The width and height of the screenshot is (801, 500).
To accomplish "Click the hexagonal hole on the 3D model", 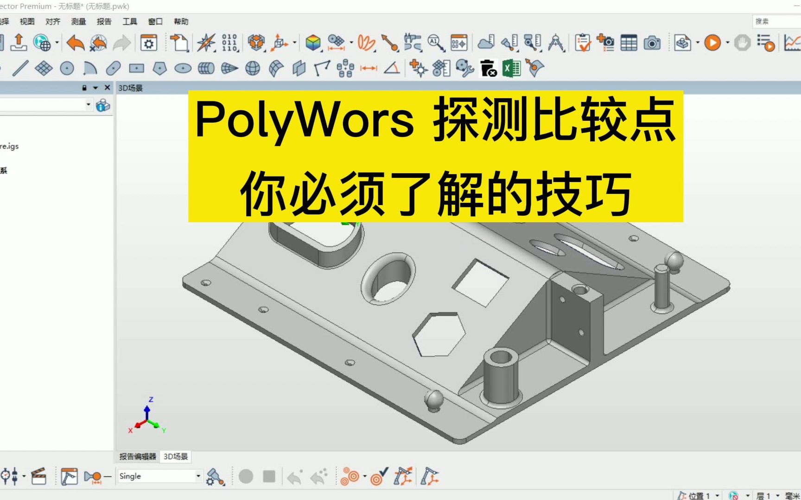I will (439, 335).
